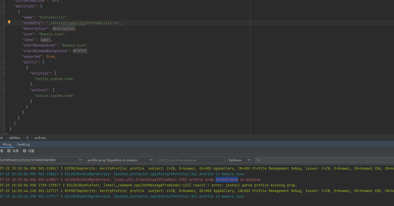Image resolution: width=394 pixels, height=206 pixels.
Task: Switch to the HiLog tab
Action: pyautogui.click(x=7, y=144)
